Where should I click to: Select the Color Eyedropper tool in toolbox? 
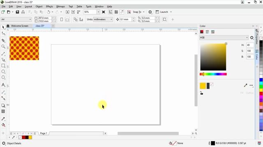pyautogui.click(x=3, y=119)
